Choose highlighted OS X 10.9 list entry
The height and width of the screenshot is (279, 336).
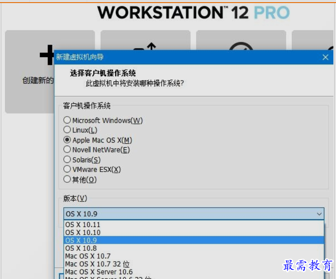194,240
